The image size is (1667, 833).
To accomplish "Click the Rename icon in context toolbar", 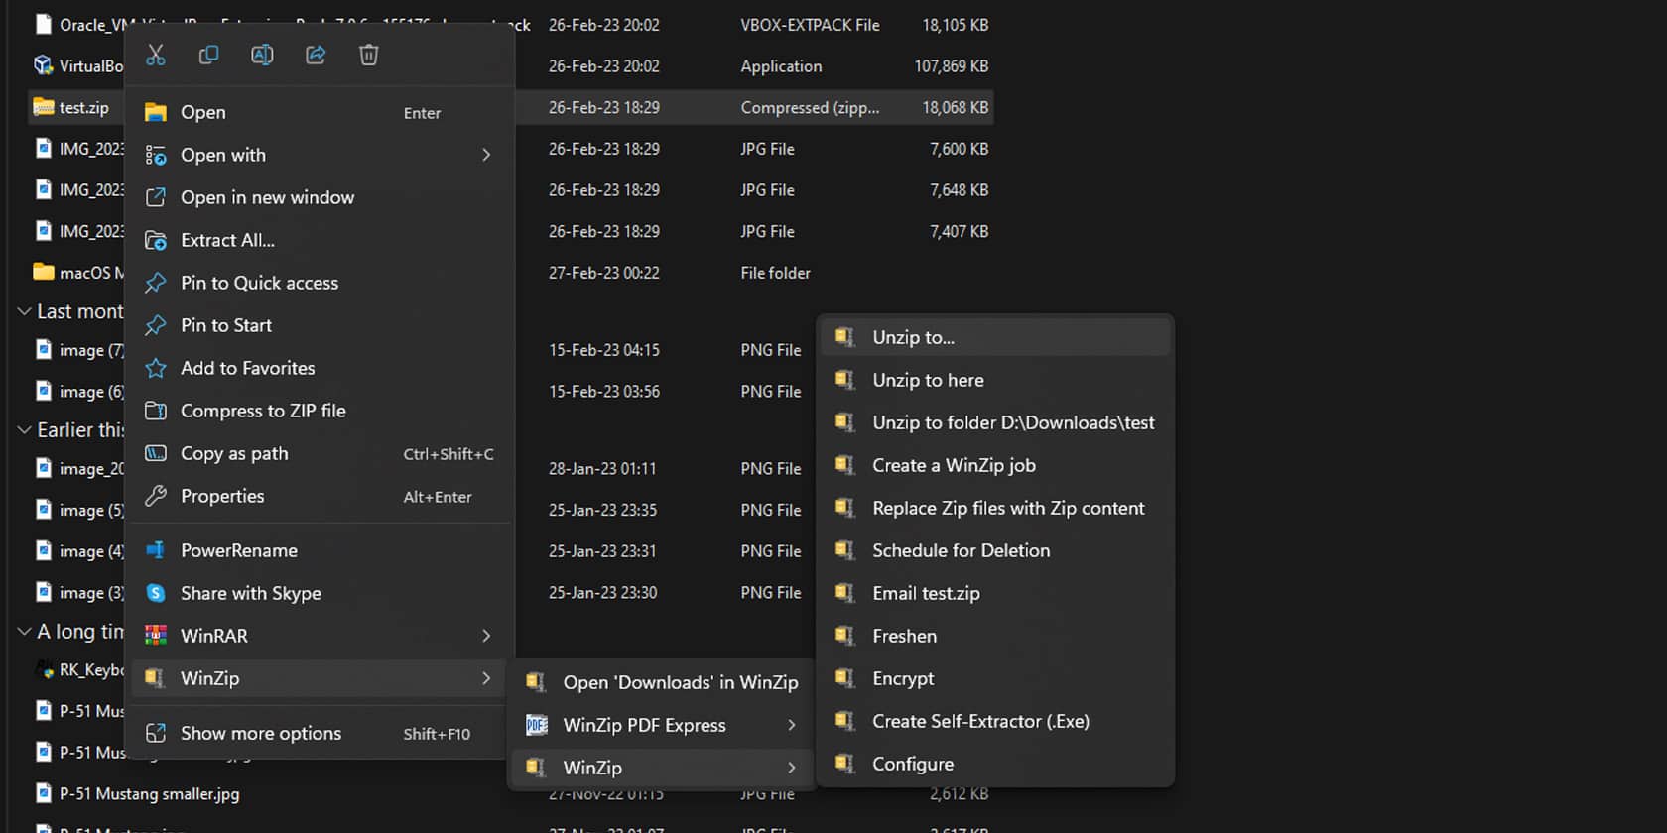I will [262, 55].
